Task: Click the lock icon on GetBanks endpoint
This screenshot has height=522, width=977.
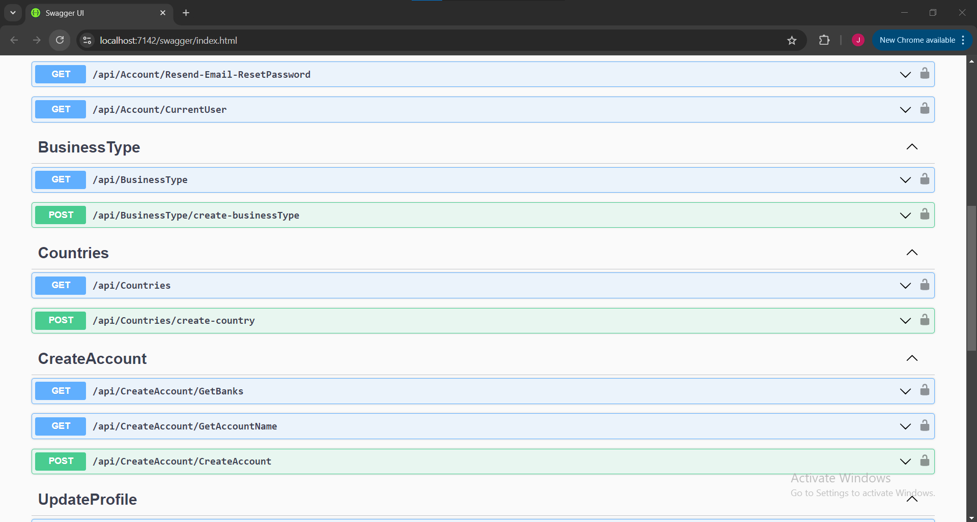Action: [925, 390]
